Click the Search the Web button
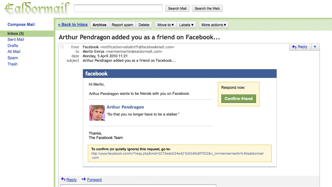This screenshot has width=332, height=187. (207, 8)
